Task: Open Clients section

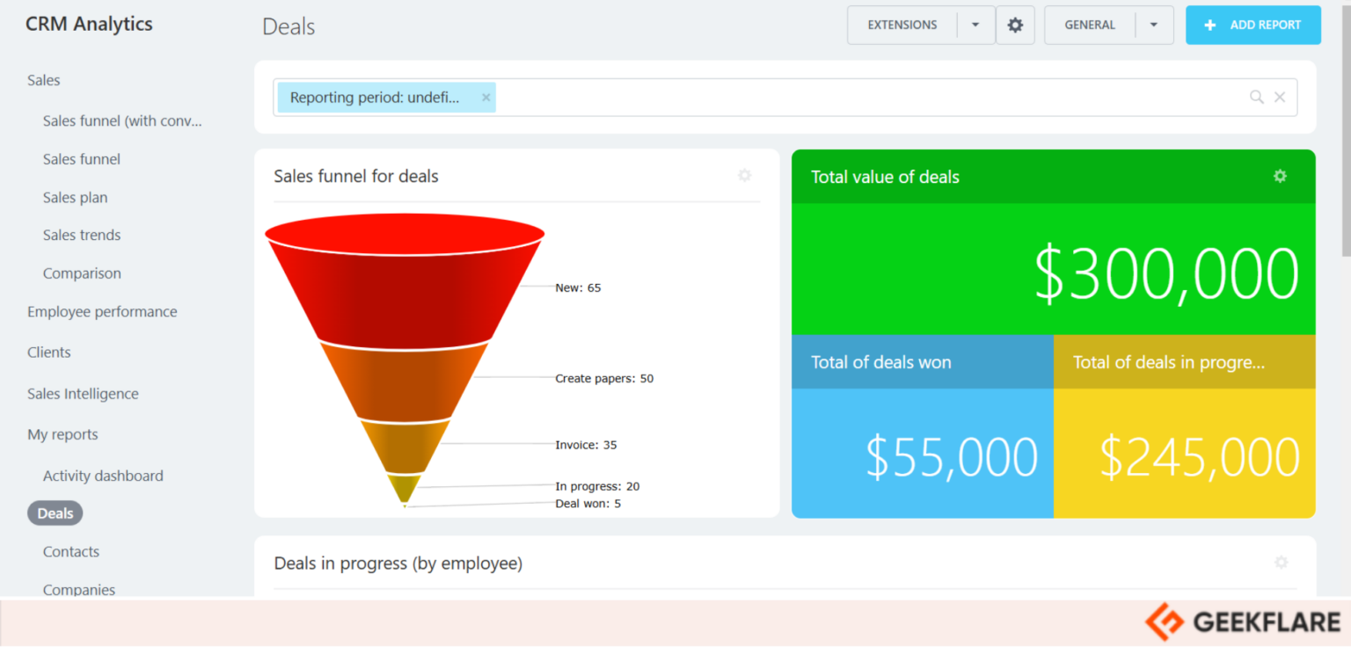Action: pos(49,353)
